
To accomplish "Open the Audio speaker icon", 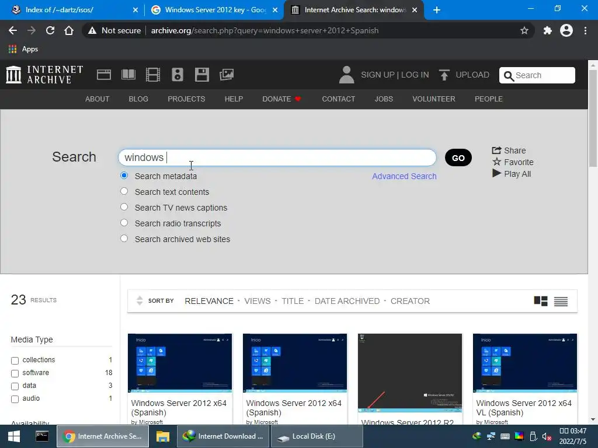I will 178,75.
